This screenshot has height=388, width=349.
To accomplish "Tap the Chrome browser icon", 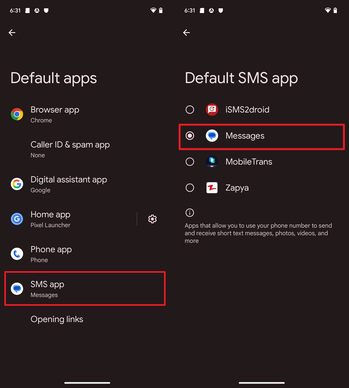I will point(17,114).
